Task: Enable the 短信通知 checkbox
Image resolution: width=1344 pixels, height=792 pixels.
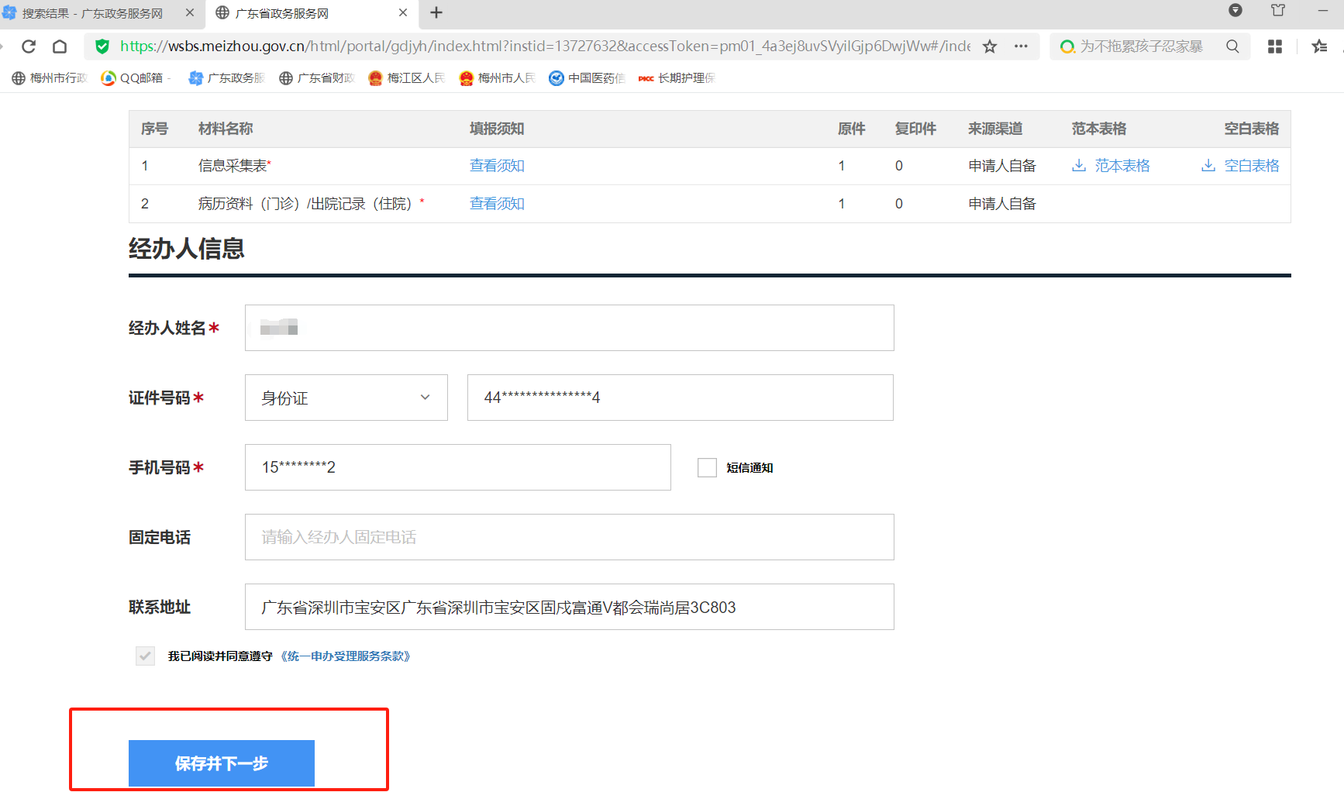Action: coord(706,467)
